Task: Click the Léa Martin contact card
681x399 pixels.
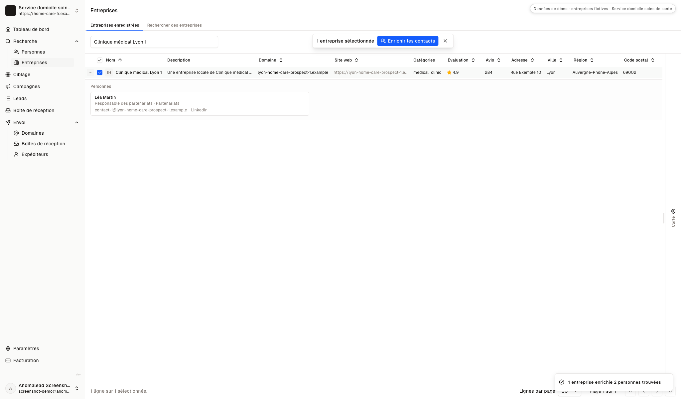Action: click(200, 104)
